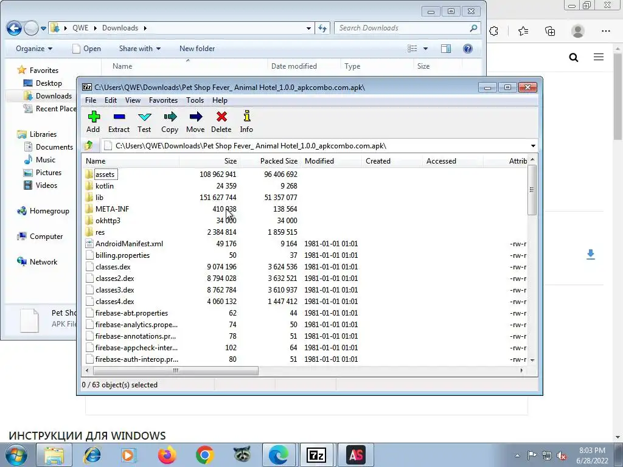
Task: Expand Explorer address bar history dropdown
Action: coord(308,28)
